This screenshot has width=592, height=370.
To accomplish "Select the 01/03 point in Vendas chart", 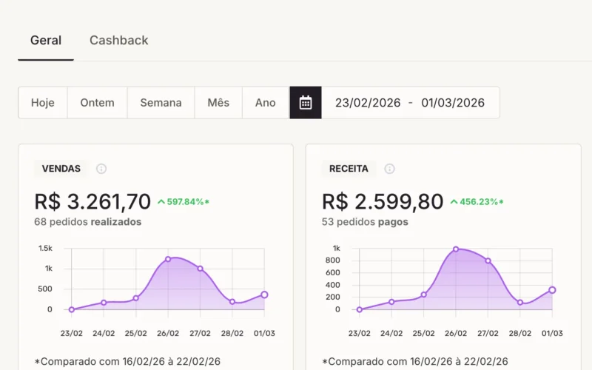I will (x=264, y=295).
